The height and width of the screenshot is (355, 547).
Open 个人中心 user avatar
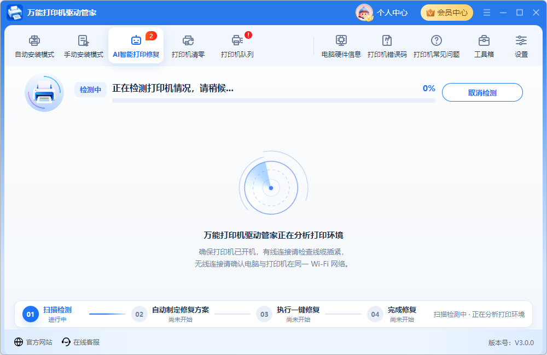[x=364, y=13]
